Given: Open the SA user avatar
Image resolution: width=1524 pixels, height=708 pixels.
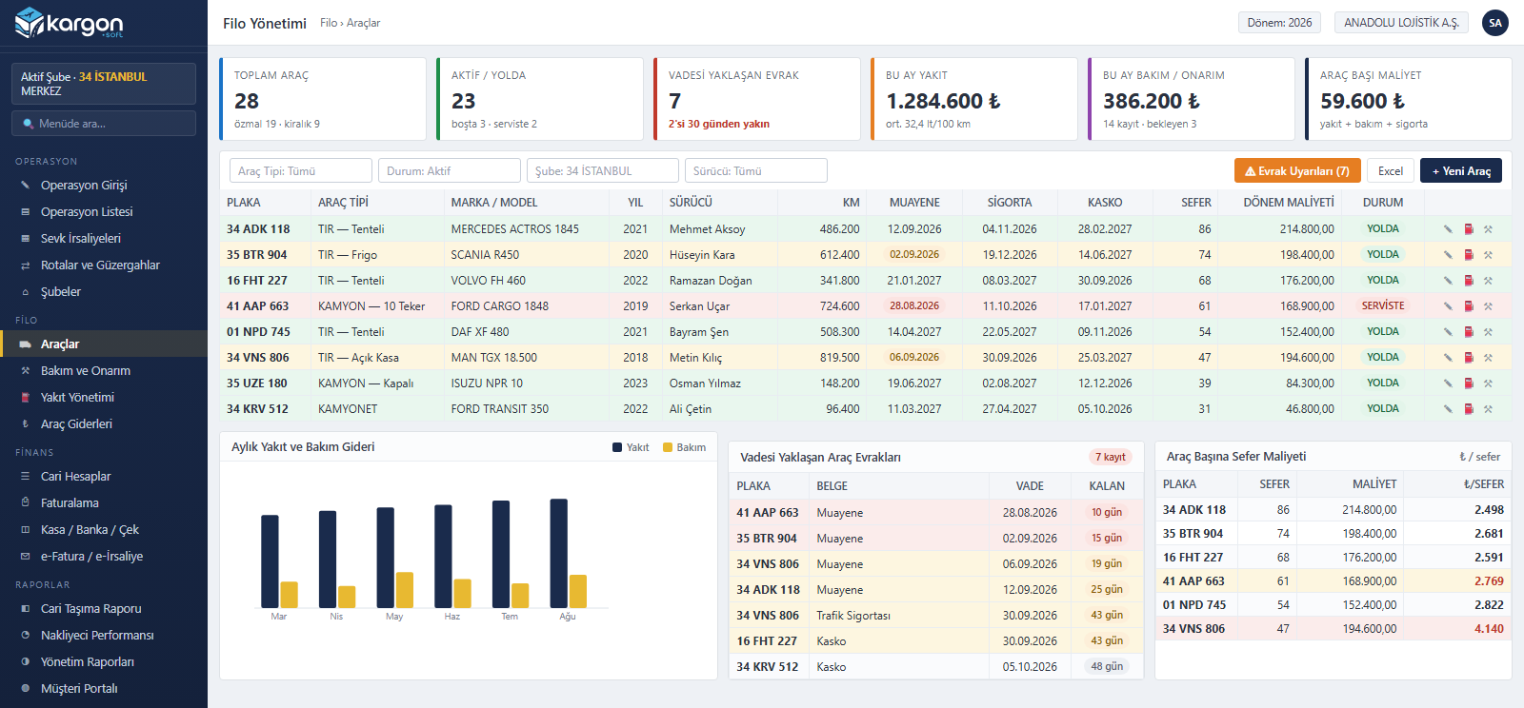Looking at the screenshot, I should tap(1495, 23).
